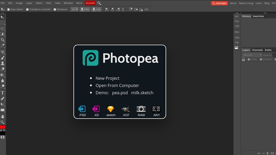Toggle Quick Mask mode icon
276x155 pixels.
[x=2, y=137]
